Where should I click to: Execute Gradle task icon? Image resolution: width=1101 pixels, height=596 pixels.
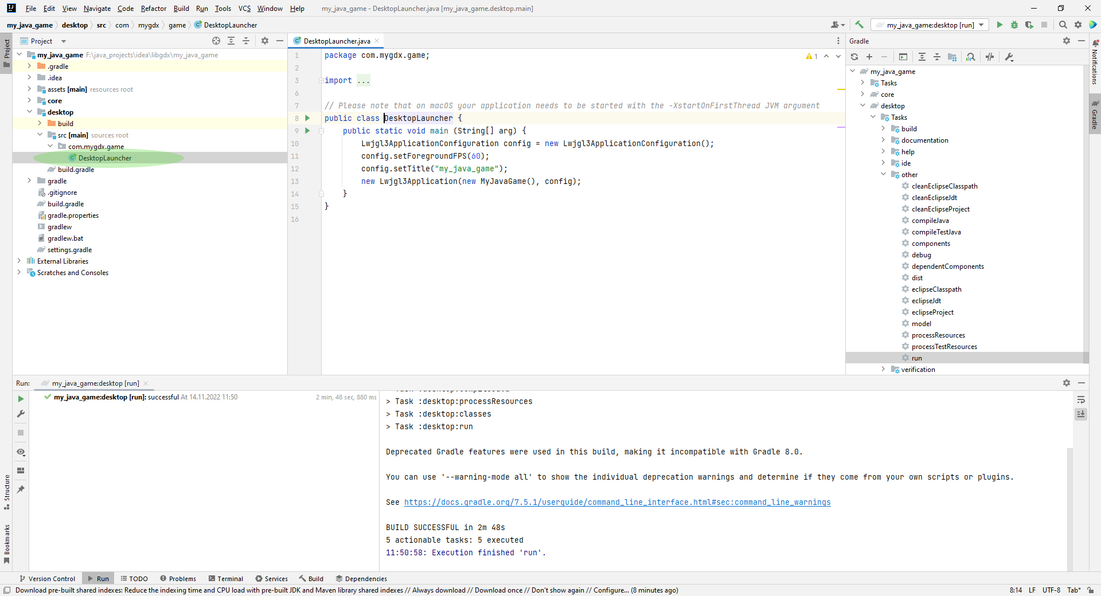tap(903, 57)
